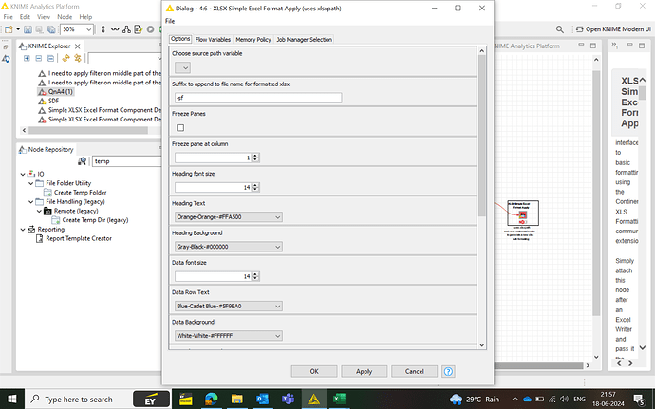Decrease the Heading font size value
Image resolution: width=655 pixels, height=409 pixels.
click(255, 190)
